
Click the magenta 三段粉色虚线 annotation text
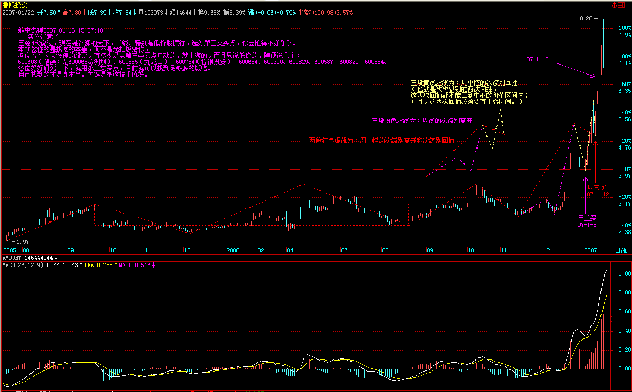coord(422,121)
